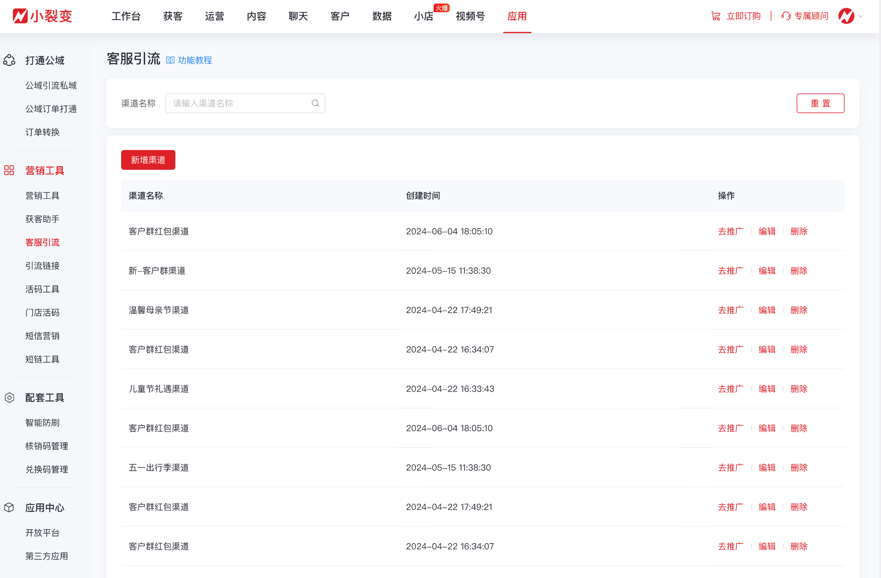881x578 pixels.
Task: Go to the 客户 tab
Action: point(340,16)
